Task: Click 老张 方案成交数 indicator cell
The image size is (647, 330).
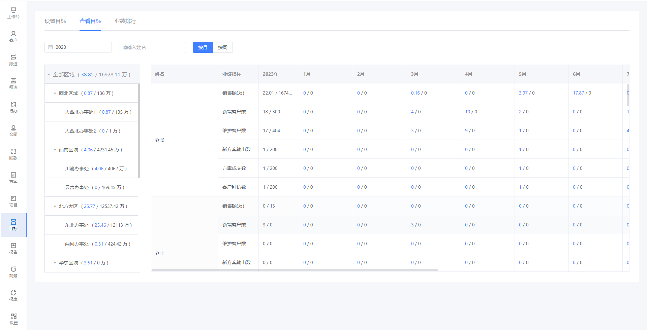Action: (x=238, y=168)
